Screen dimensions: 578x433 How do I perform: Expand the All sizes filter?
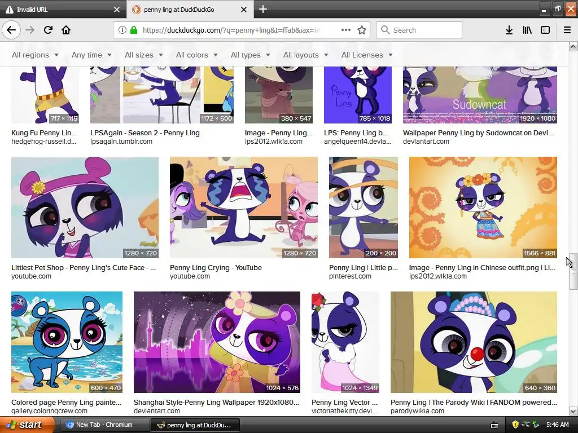pyautogui.click(x=143, y=55)
